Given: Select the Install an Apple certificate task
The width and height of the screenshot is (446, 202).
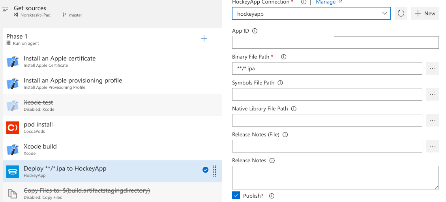Looking at the screenshot, I should click(x=60, y=61).
